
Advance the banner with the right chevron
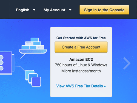click(x=127, y=63)
